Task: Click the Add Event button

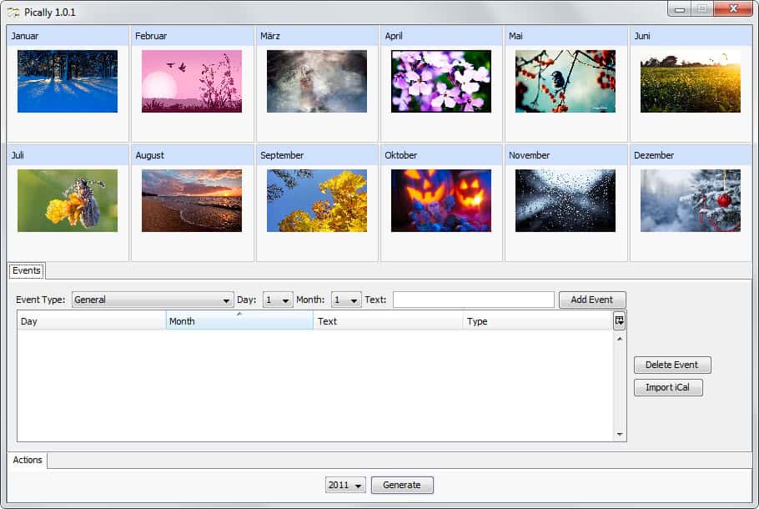Action: click(x=592, y=300)
